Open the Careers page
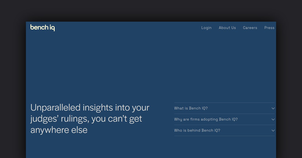This screenshot has width=302, height=158. click(250, 28)
